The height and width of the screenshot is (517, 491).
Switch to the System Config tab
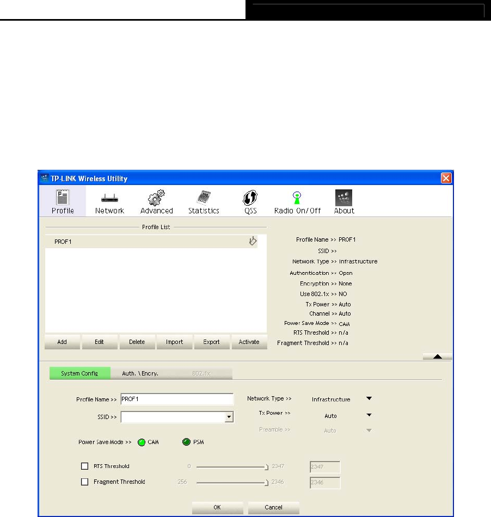coord(80,373)
